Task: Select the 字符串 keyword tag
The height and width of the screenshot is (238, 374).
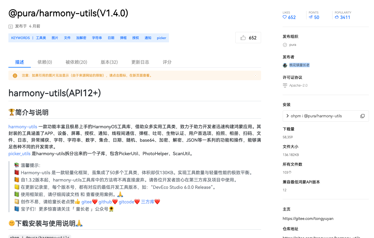Action: pos(97,38)
